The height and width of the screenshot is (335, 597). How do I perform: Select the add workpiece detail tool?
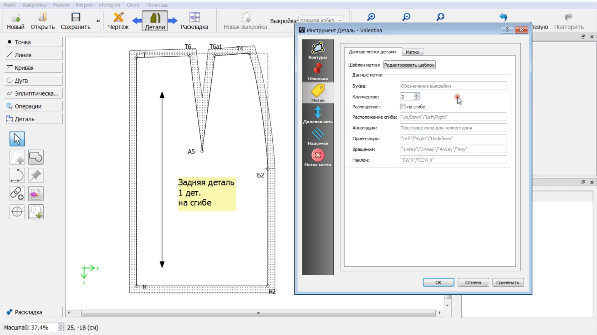17,157
